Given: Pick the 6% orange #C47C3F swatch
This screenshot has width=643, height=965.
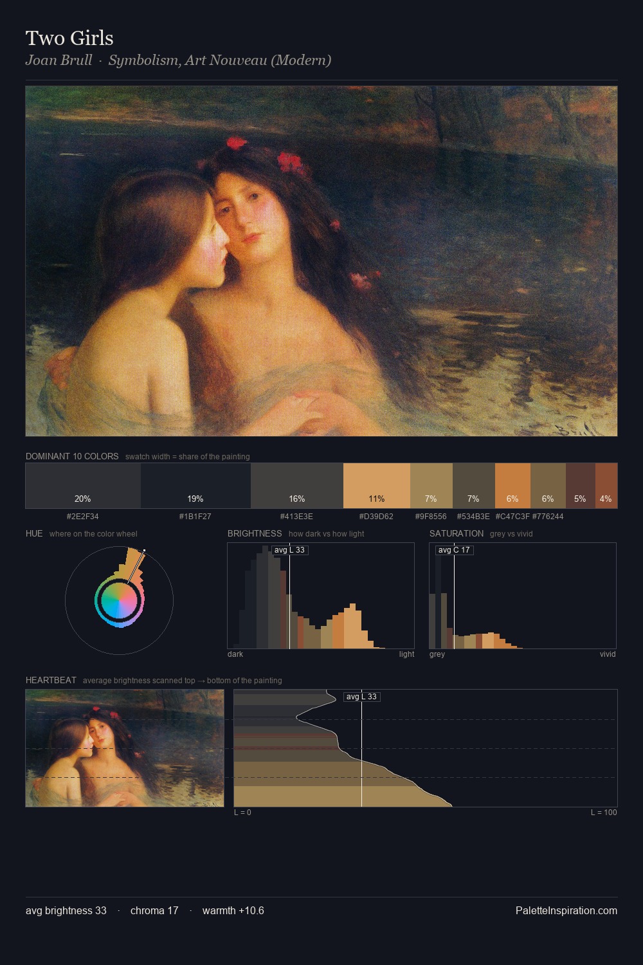Looking at the screenshot, I should (512, 486).
